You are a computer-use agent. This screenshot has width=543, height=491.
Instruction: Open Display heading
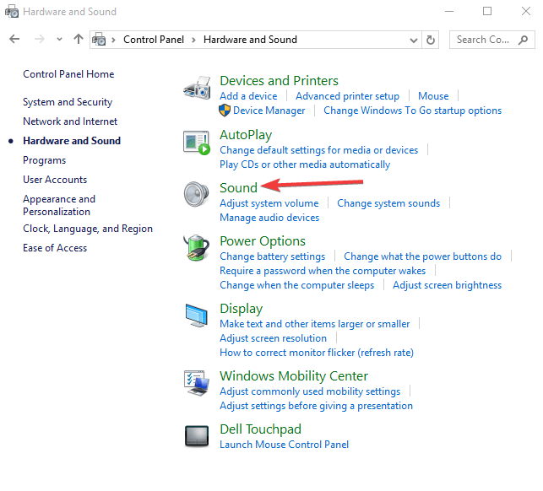pyautogui.click(x=241, y=309)
